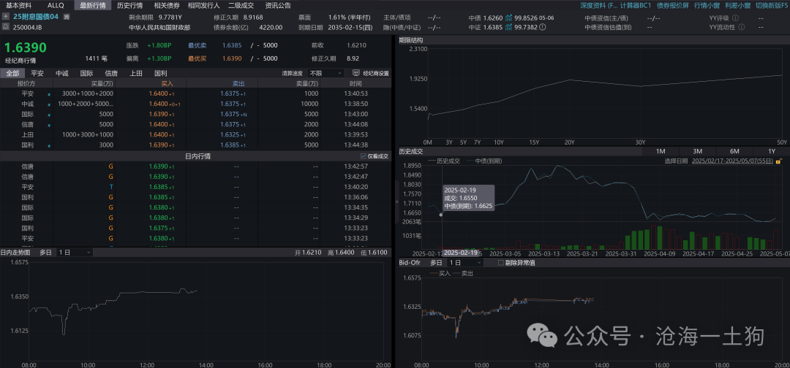This screenshot has height=368, width=790.
Task: Select the 平安 broker tab
Action: (x=37, y=73)
